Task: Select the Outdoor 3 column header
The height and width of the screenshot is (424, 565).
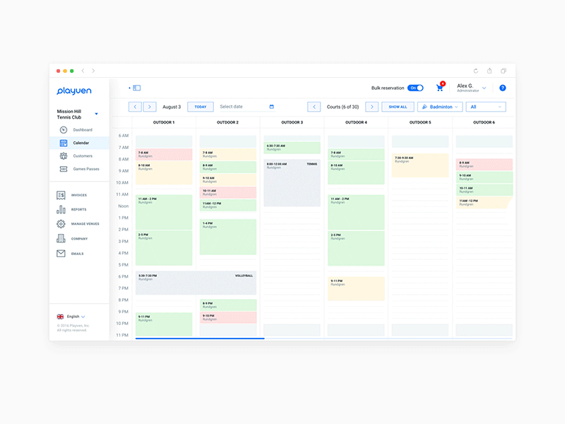Action: click(x=292, y=122)
